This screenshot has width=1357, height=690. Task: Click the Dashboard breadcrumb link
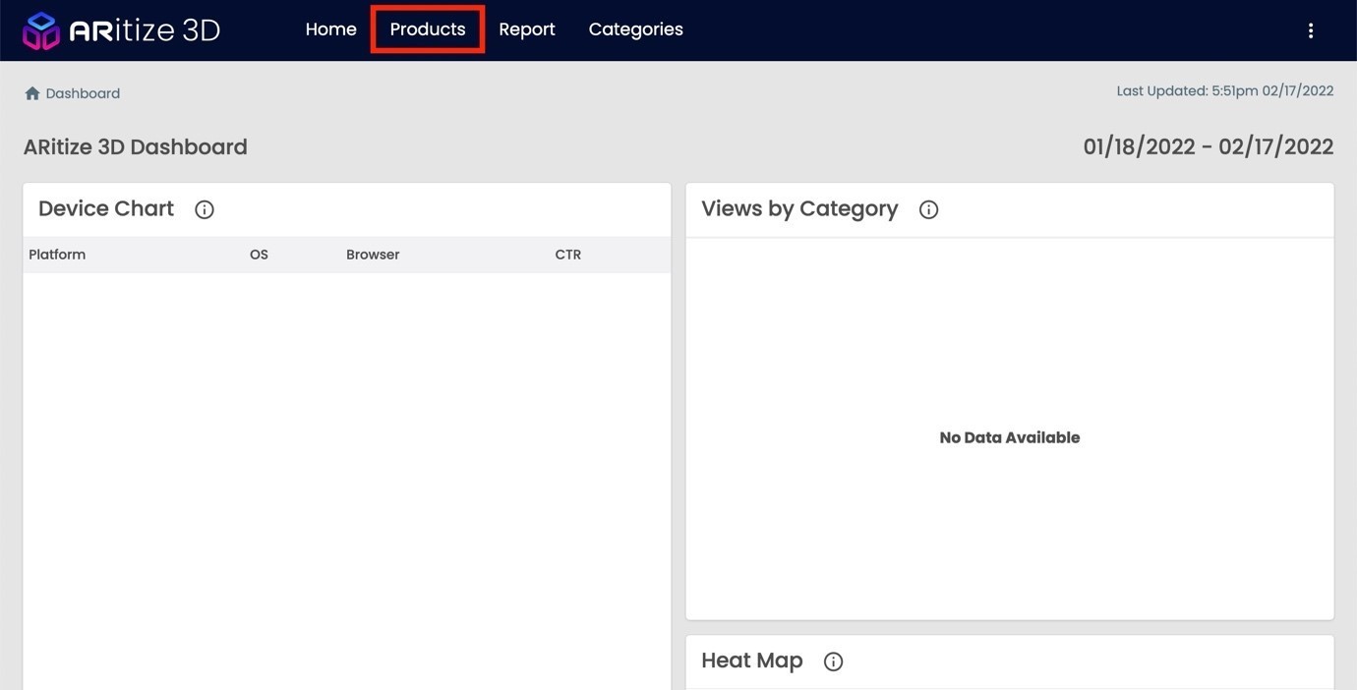point(83,93)
